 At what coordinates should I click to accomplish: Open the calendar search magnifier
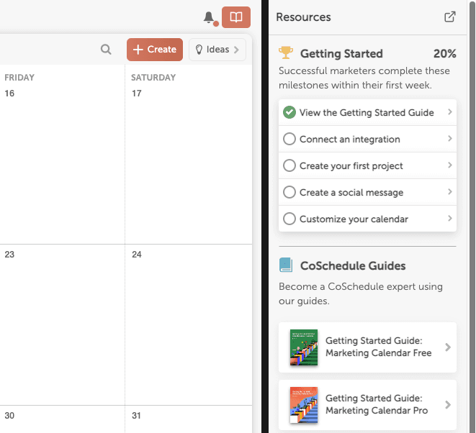(x=106, y=50)
